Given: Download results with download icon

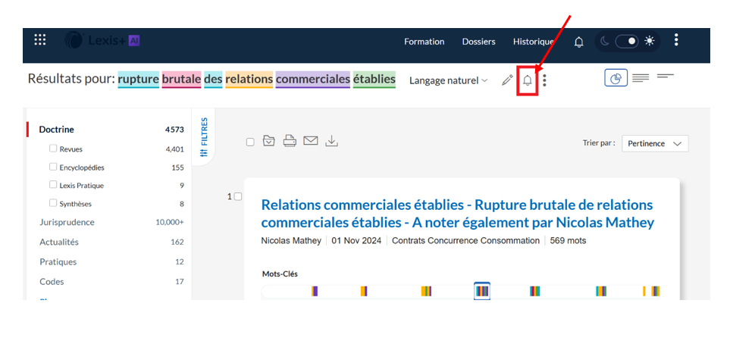Looking at the screenshot, I should [x=331, y=141].
